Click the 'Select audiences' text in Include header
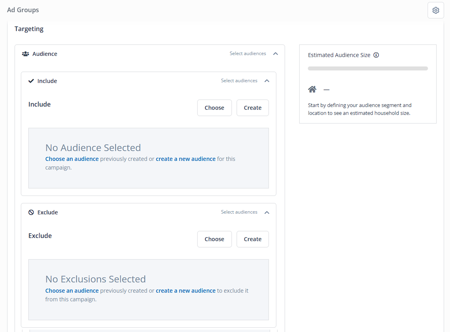450x332 pixels. pos(239,81)
